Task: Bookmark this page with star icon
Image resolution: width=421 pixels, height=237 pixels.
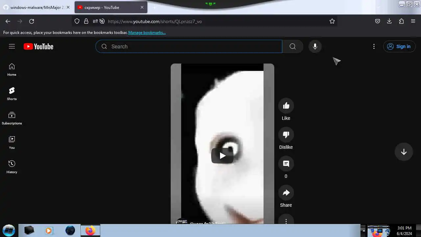Action: click(332, 21)
